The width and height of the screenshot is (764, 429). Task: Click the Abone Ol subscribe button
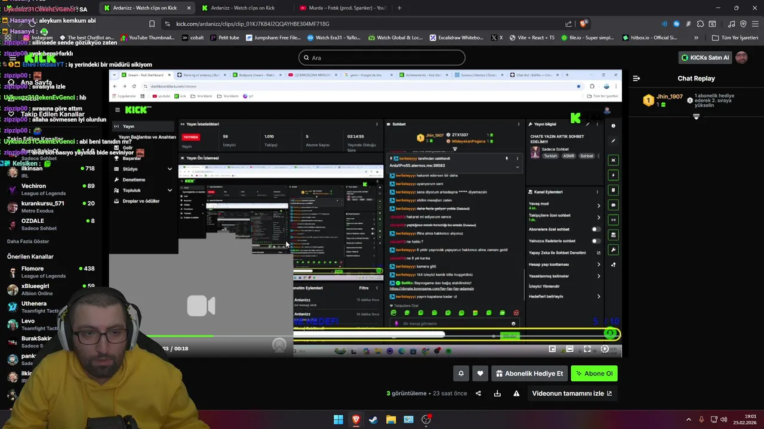click(594, 374)
